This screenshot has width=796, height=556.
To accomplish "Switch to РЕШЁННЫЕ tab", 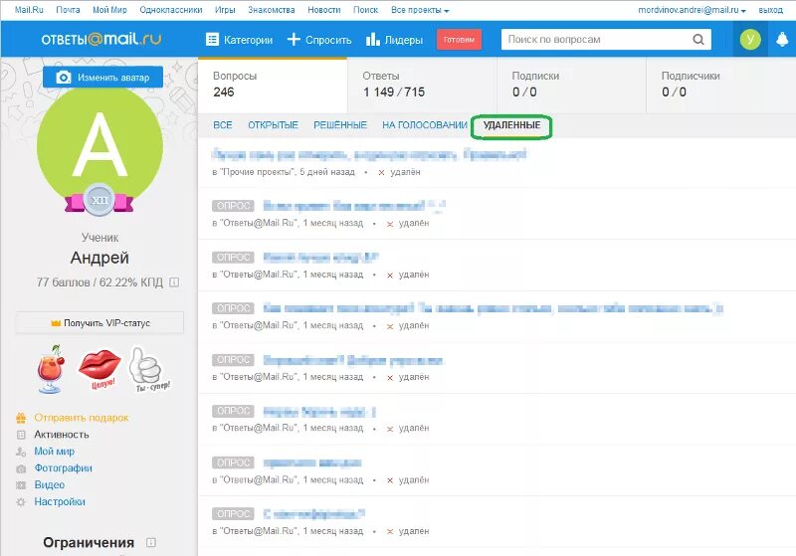I will tap(340, 125).
